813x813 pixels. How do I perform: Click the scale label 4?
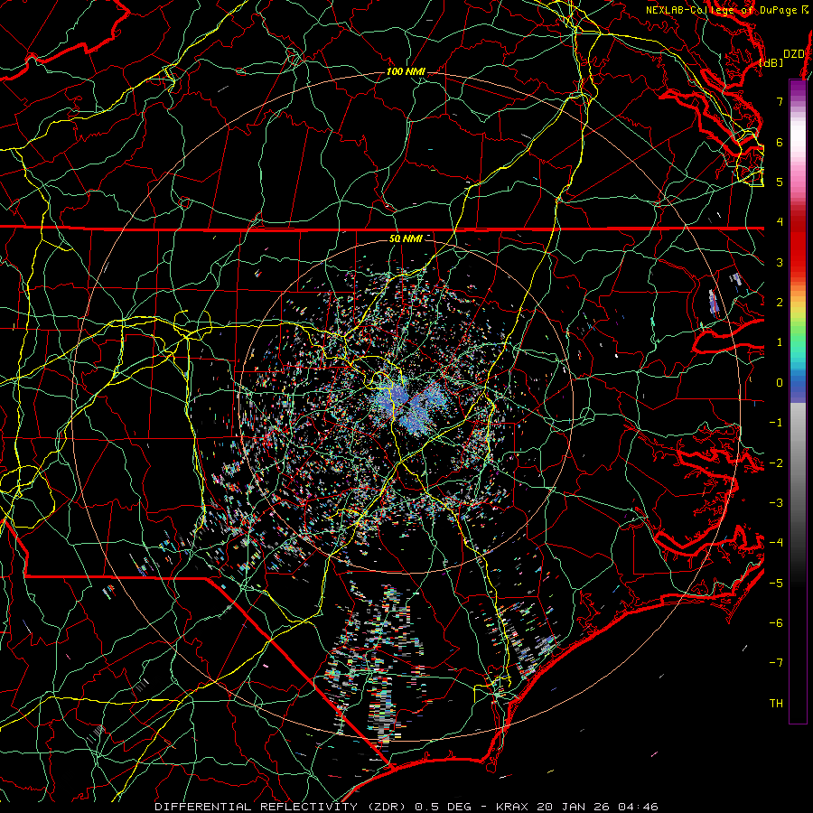780,222
